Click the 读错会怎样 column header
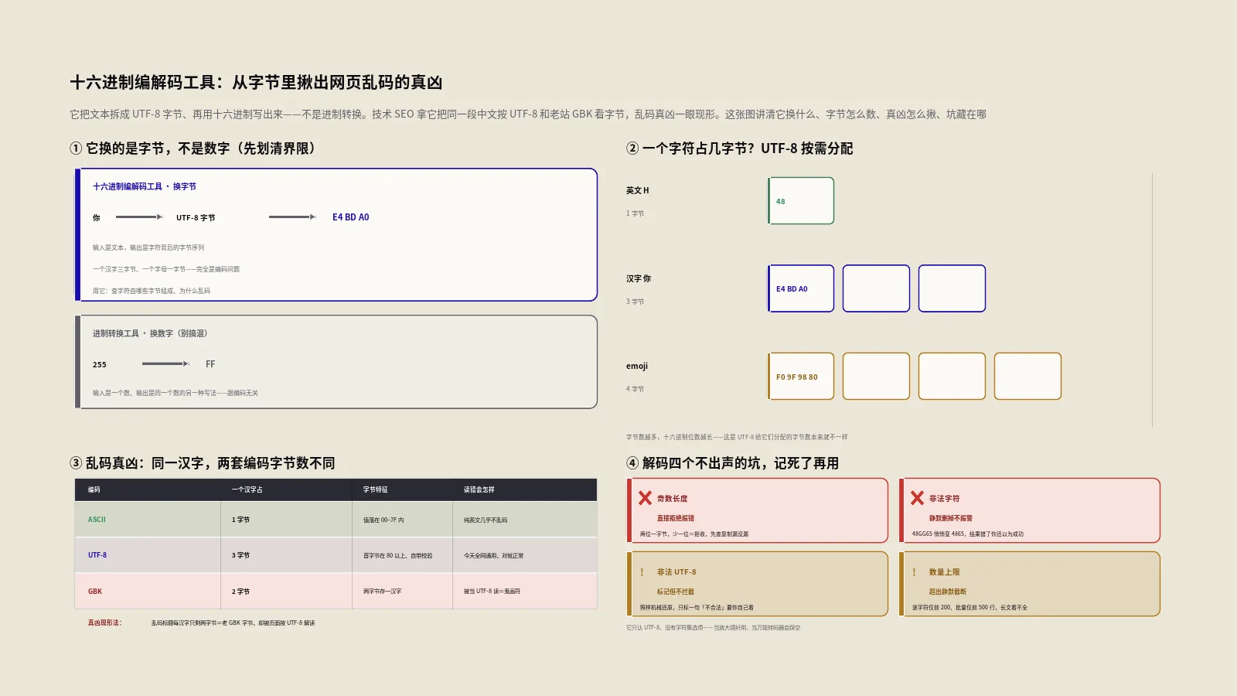Screen dimensions: 1237x696 click(479, 490)
